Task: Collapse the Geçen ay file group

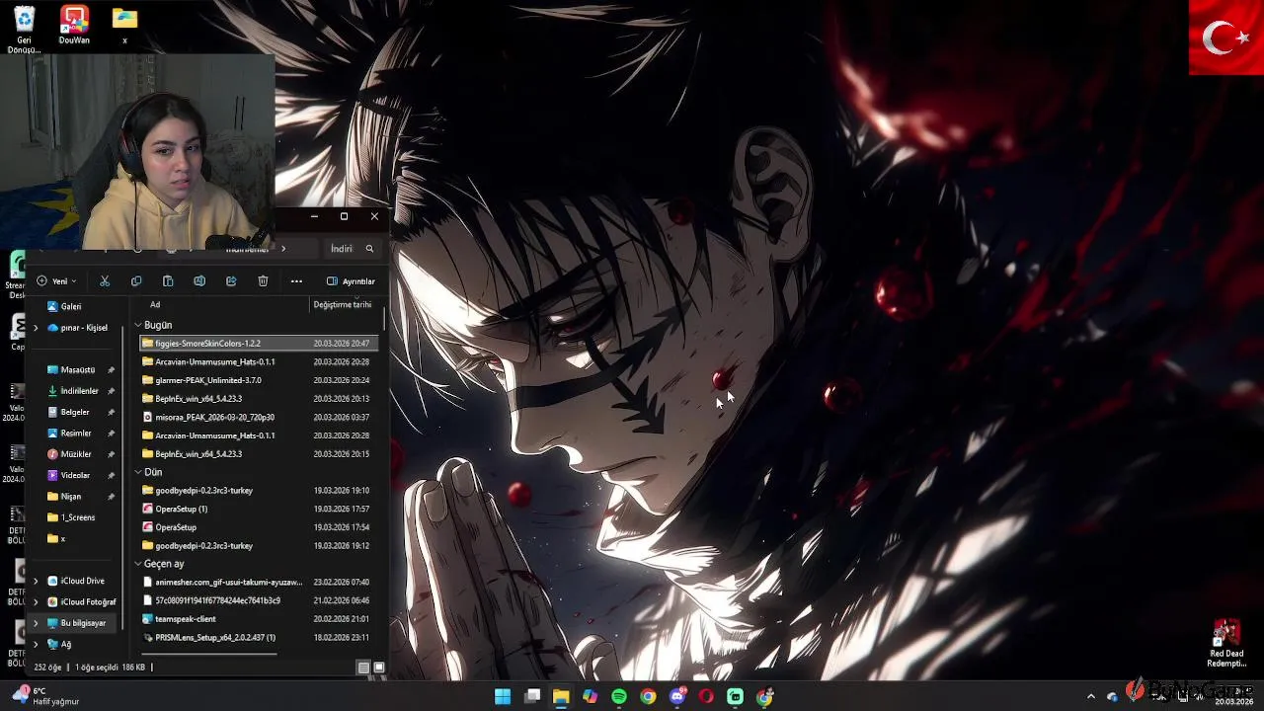Action: click(x=138, y=564)
